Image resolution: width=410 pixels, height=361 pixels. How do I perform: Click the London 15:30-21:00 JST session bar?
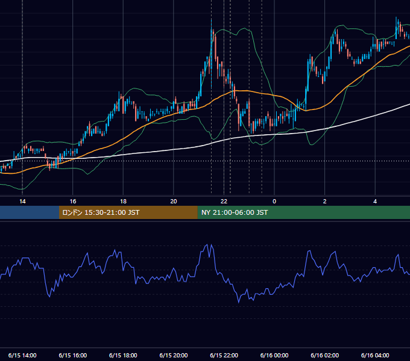(x=128, y=212)
